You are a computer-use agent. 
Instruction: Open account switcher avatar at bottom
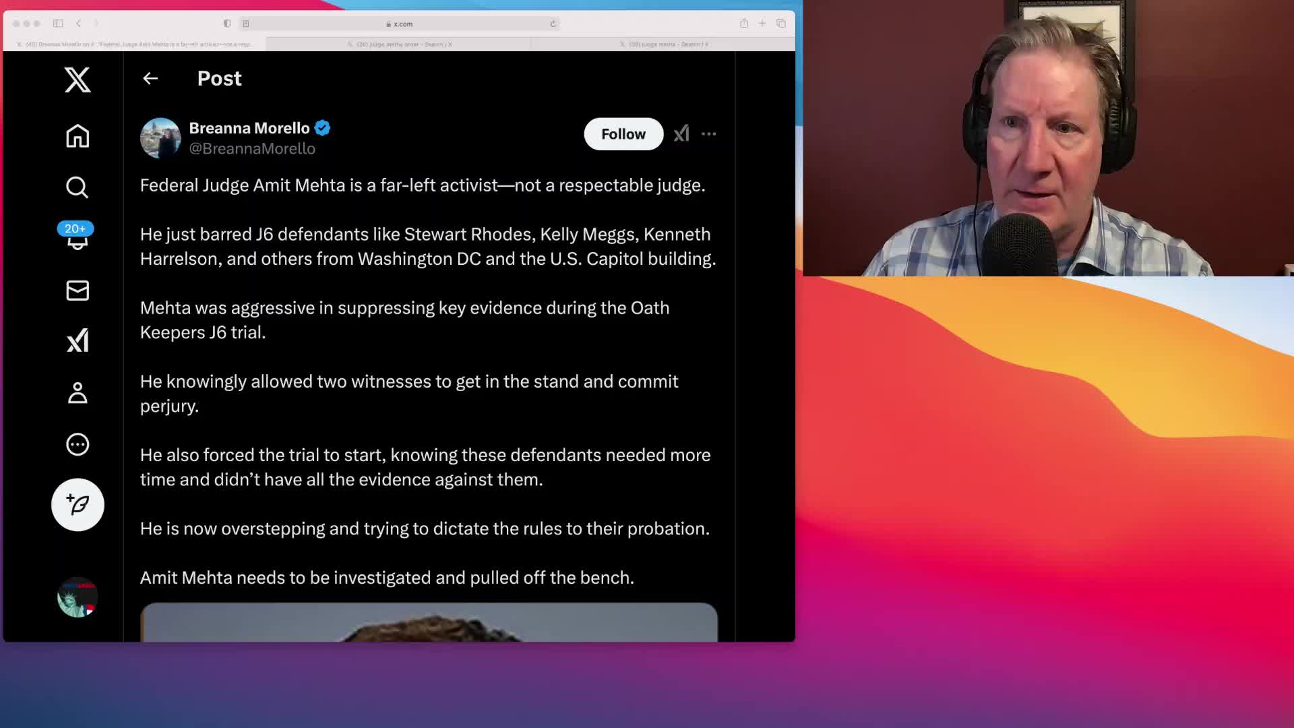pos(78,597)
